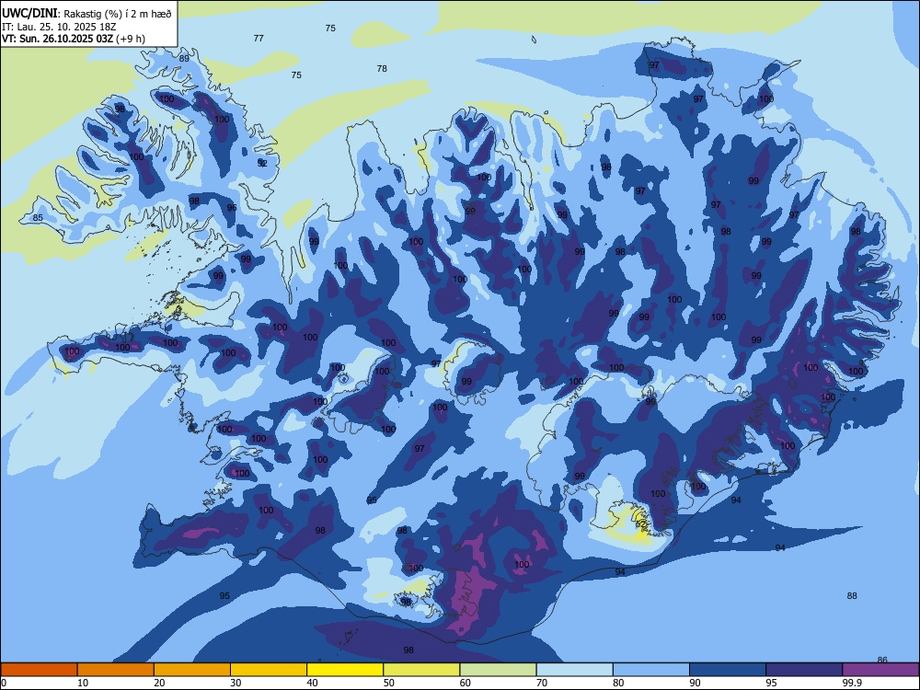Screen dimensions: 920x690
Task: Pick the 95–99.9 indigo legend swatch
Action: point(804,670)
